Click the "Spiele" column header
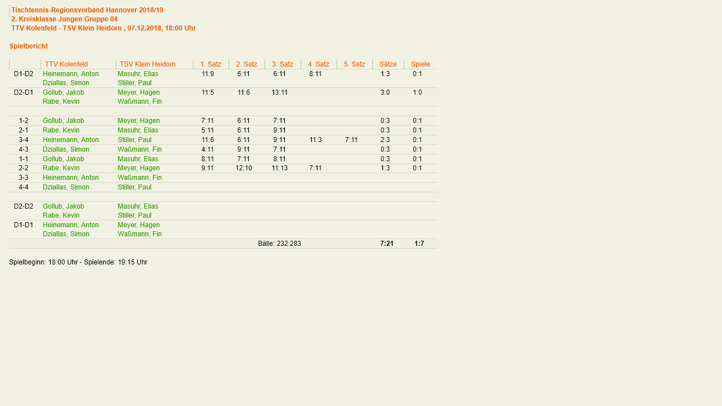Screen dimensions: 722x406 coord(420,64)
